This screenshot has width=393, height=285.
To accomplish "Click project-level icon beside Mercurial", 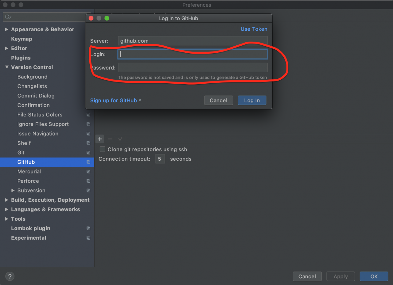I will coord(88,172).
